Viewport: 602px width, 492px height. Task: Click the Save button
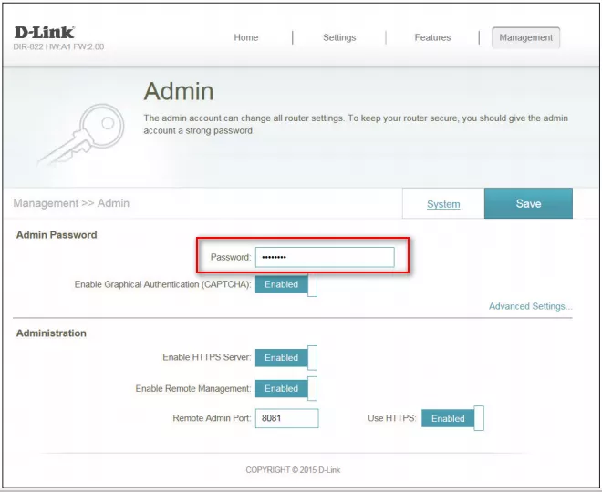[x=528, y=203]
